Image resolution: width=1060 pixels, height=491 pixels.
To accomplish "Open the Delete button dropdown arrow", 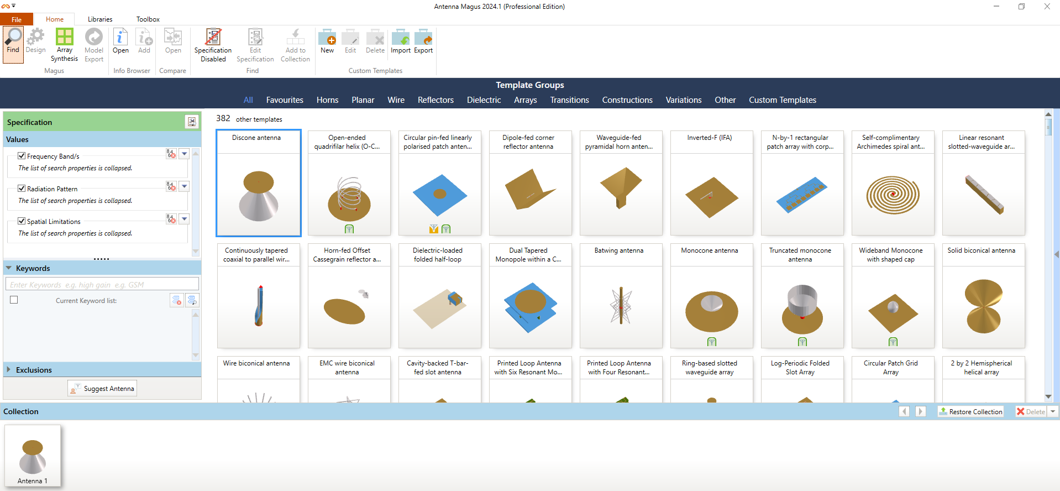I will pos(1053,411).
